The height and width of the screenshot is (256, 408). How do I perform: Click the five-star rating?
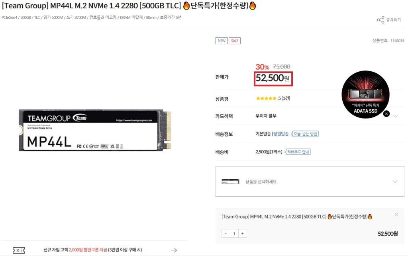266,98
